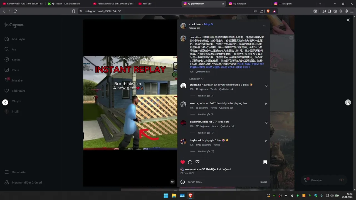Screen dimensions: 356x200
Task: Click Çevirisine bak under the caption
Action: [x=202, y=72]
